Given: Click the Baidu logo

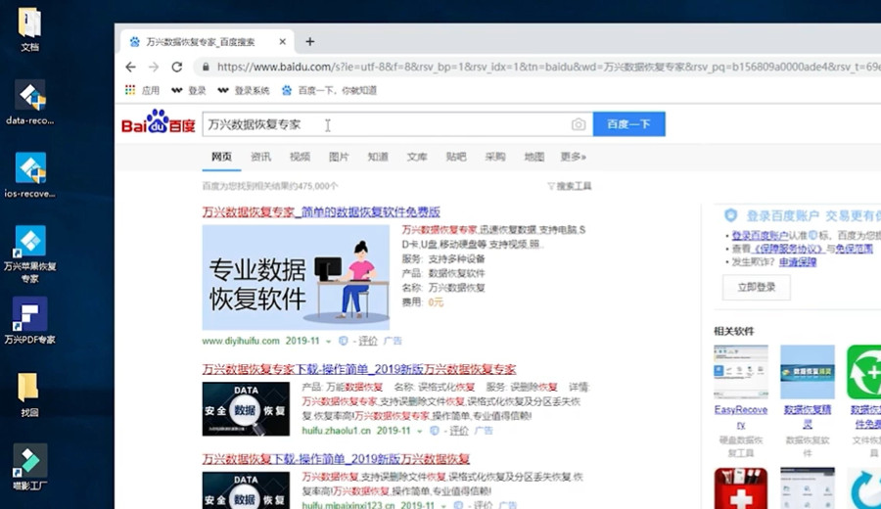Looking at the screenshot, I should coord(159,122).
